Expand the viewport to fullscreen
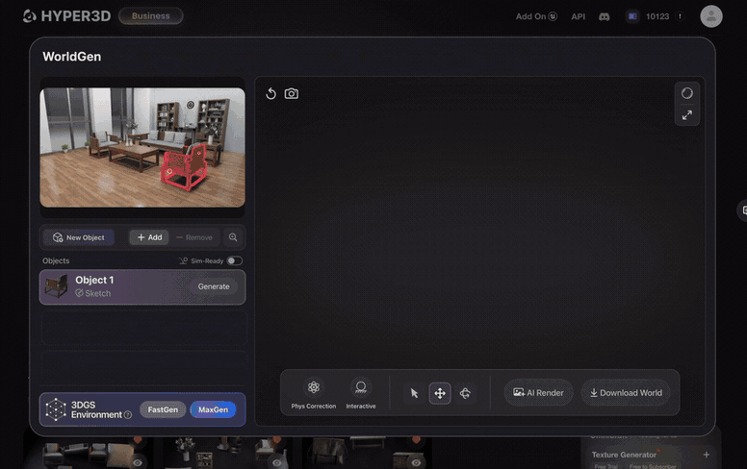 (687, 115)
